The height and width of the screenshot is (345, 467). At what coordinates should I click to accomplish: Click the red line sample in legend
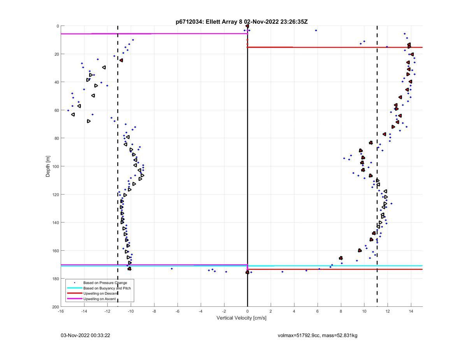tap(74, 294)
